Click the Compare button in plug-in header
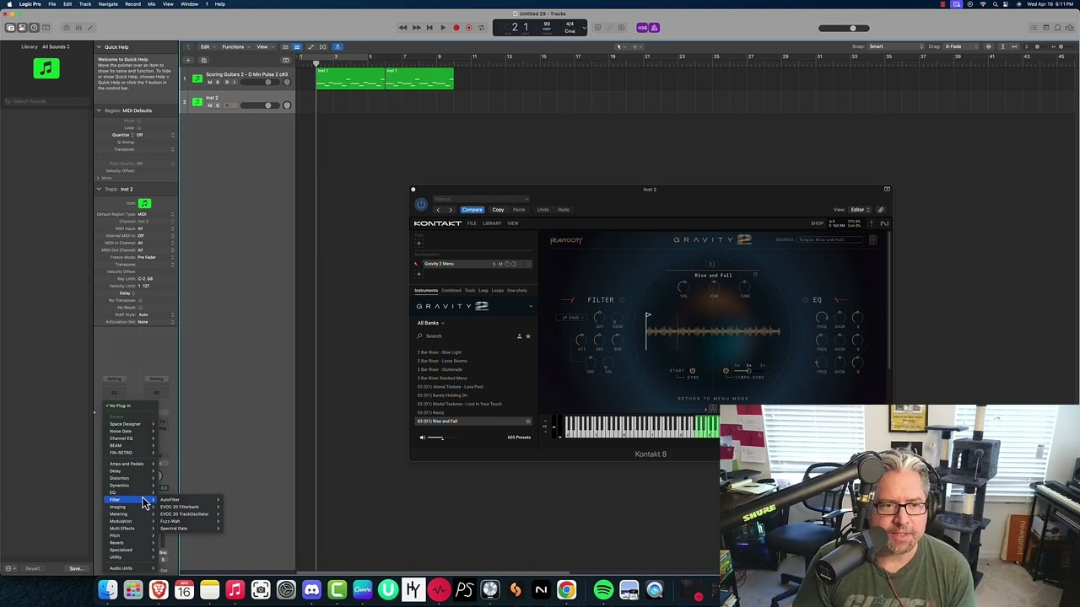This screenshot has height=607, width=1080. point(472,210)
